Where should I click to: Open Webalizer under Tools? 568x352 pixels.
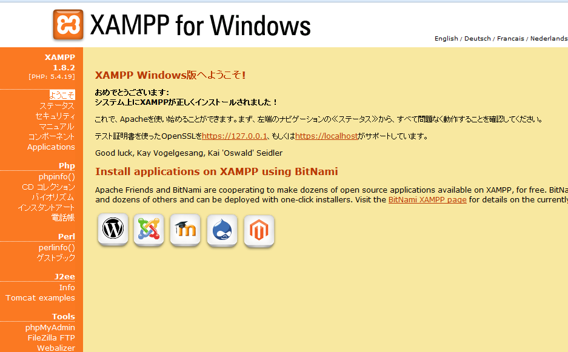coord(56,348)
